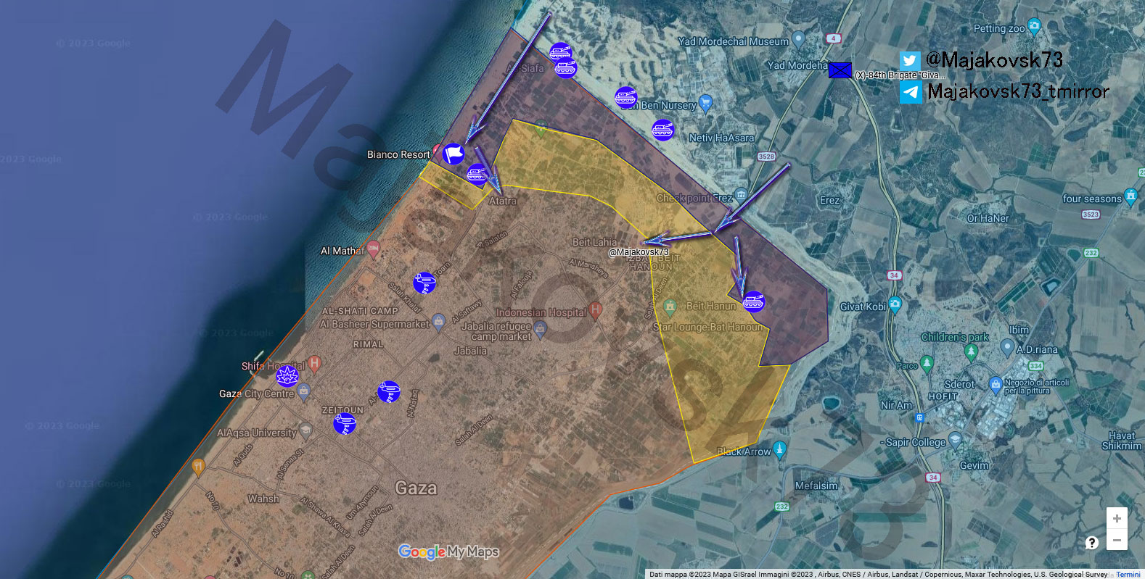Click the RIMAL district label
Screen dimensions: 1145x579
pos(368,344)
